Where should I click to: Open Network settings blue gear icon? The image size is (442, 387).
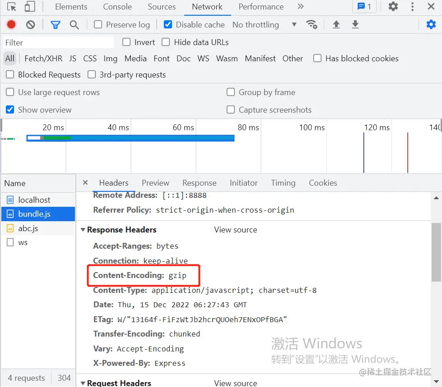[x=431, y=25]
